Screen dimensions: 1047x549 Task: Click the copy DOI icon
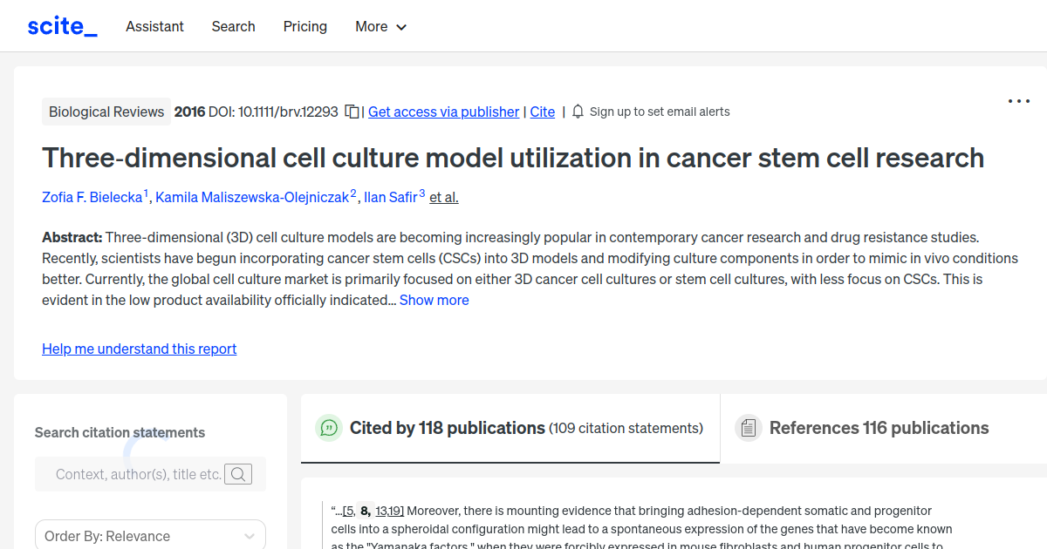tap(352, 112)
